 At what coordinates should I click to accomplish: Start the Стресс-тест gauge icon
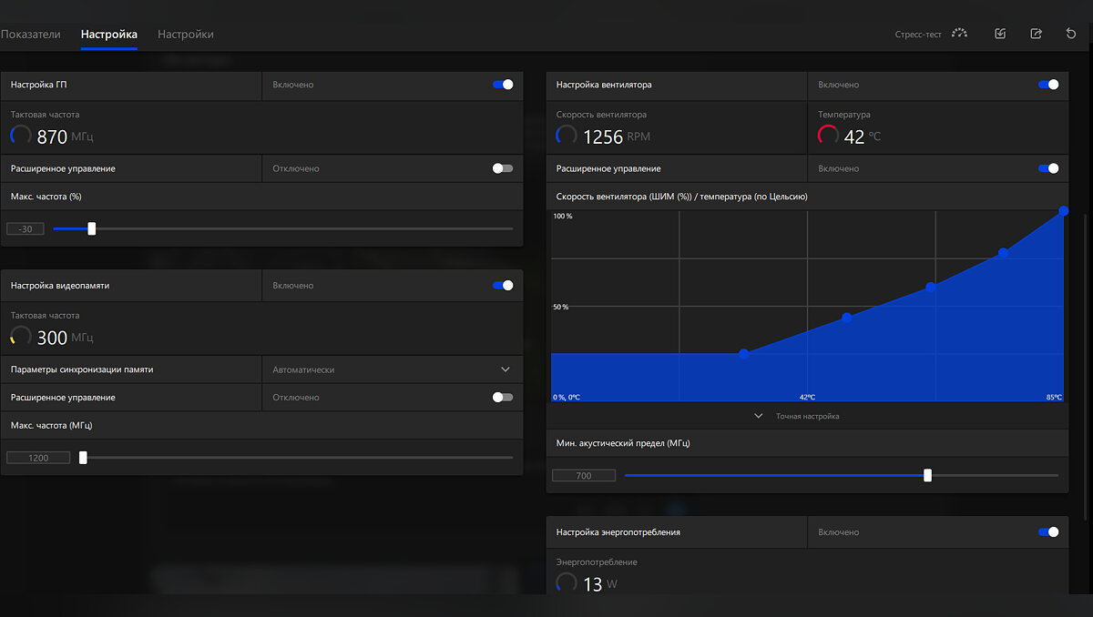[x=959, y=34]
